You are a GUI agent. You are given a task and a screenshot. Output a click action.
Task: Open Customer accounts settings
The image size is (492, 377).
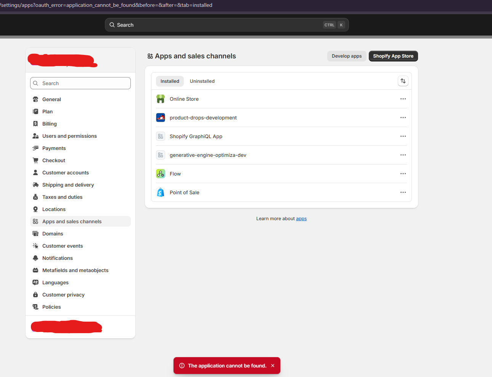point(80,172)
